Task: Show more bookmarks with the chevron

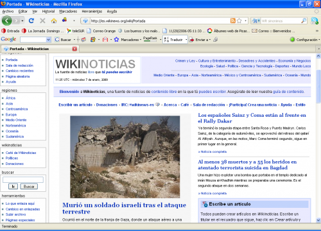Action: point(317,31)
